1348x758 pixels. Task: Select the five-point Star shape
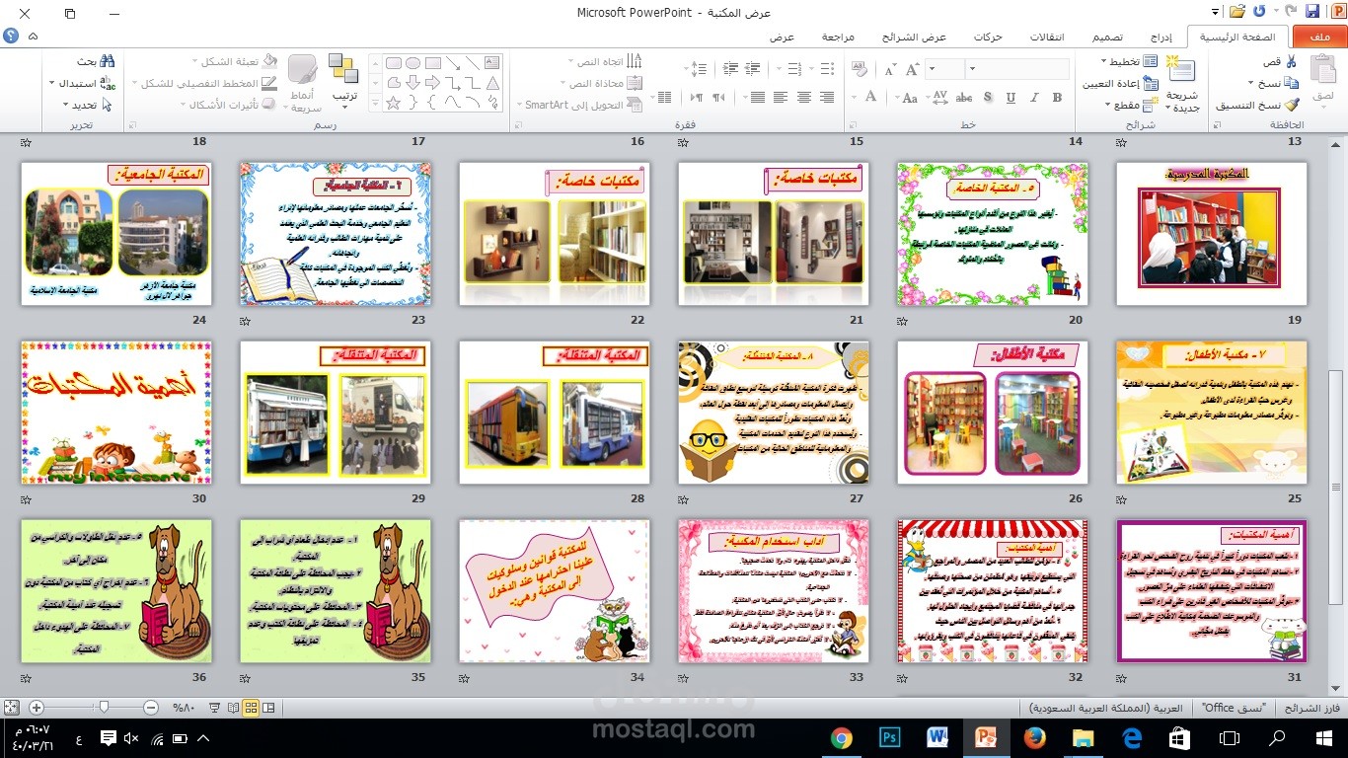(393, 102)
